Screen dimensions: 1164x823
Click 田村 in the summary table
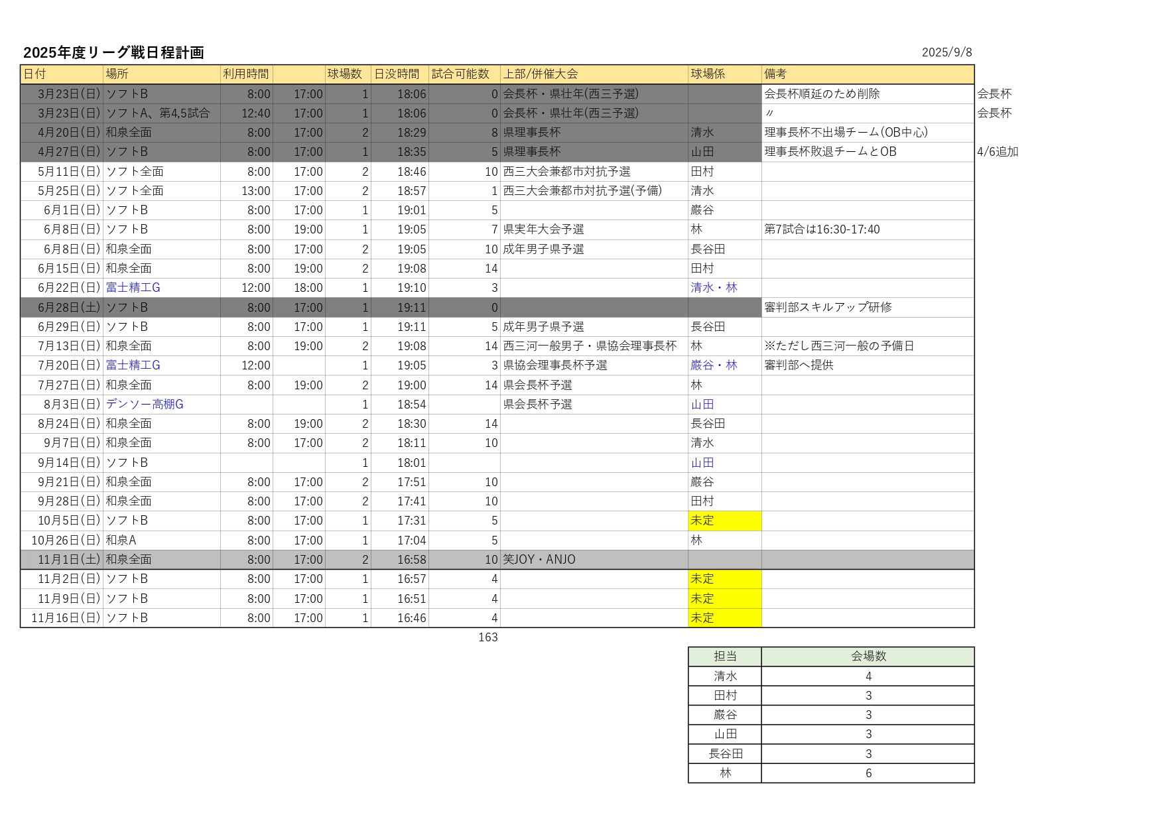click(x=725, y=696)
